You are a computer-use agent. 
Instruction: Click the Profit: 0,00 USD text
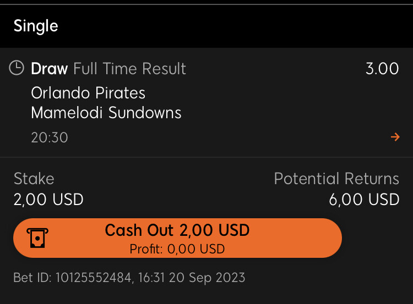pos(177,249)
